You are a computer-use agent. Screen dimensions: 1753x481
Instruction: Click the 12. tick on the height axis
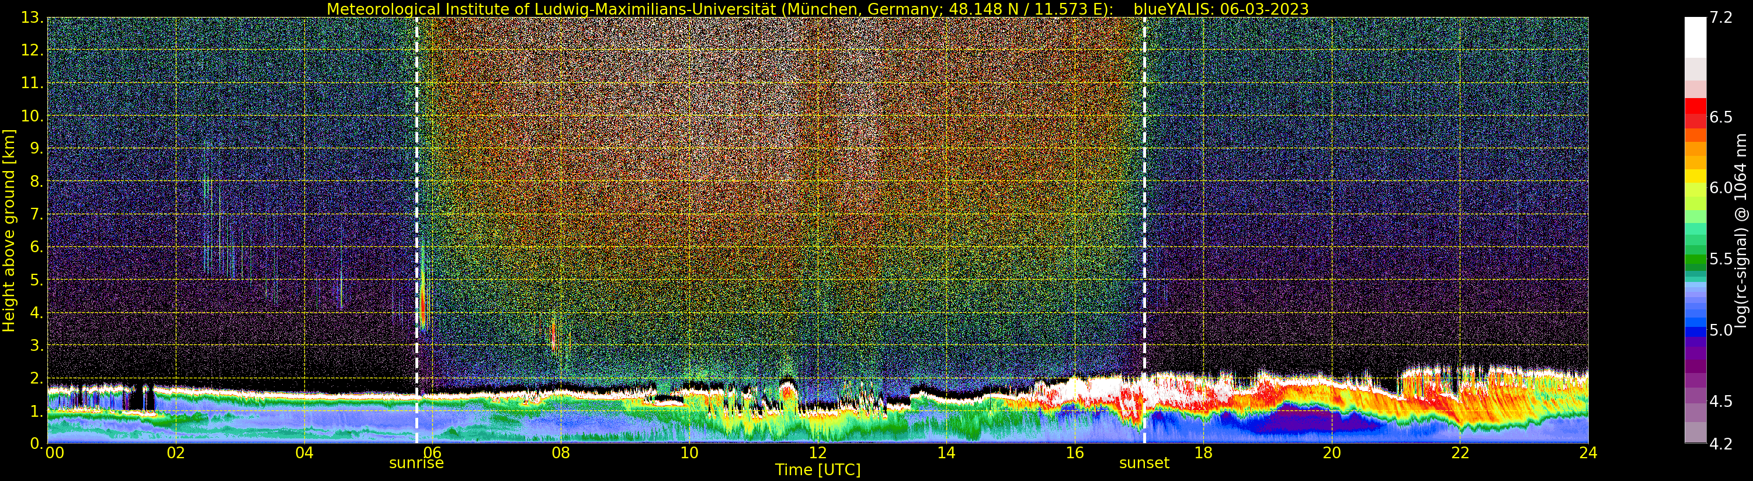[33, 50]
